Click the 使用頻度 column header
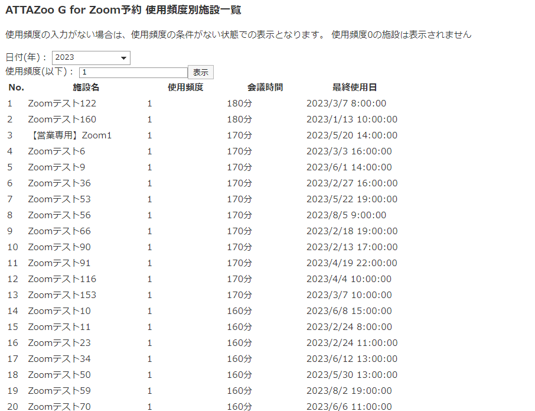Screen dimensions: 535x411 (x=185, y=88)
